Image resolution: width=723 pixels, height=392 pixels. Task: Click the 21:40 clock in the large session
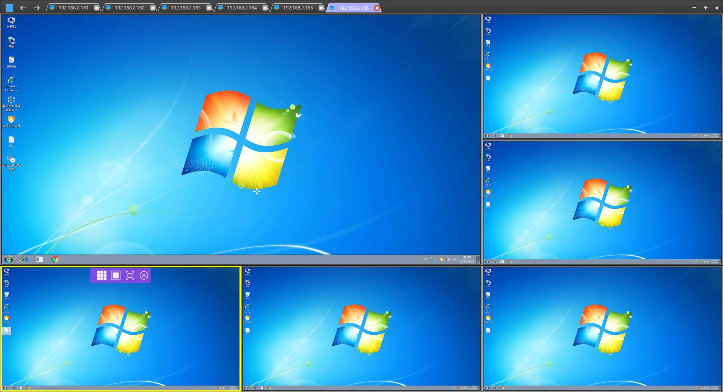coord(467,259)
